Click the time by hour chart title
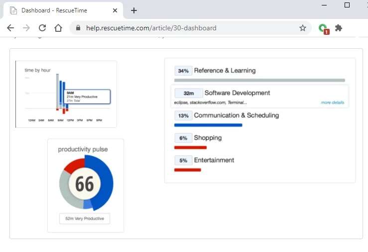Image resolution: width=368 pixels, height=252 pixels. click(x=37, y=70)
